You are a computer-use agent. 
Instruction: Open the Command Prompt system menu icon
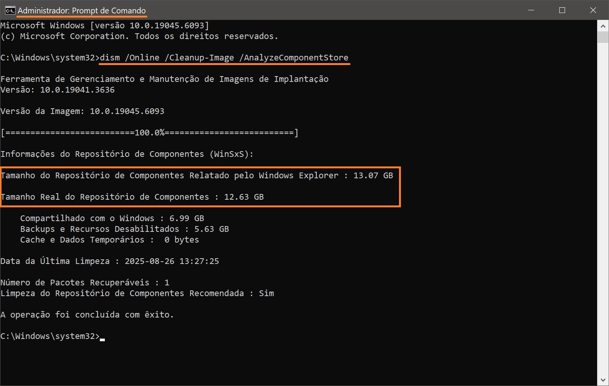click(x=10, y=10)
